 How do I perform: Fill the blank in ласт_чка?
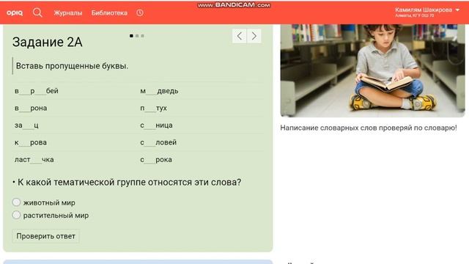click(x=36, y=160)
